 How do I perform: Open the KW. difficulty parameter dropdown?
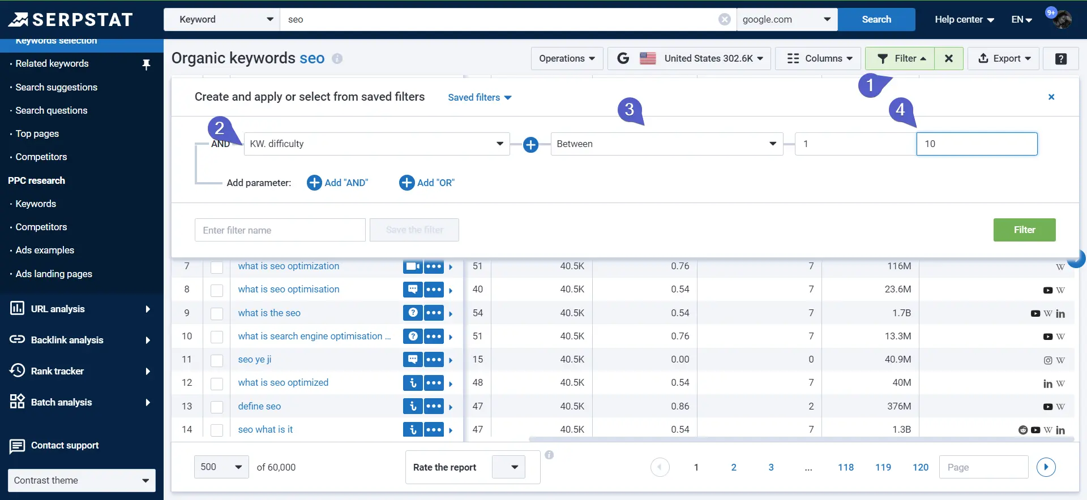pyautogui.click(x=376, y=144)
